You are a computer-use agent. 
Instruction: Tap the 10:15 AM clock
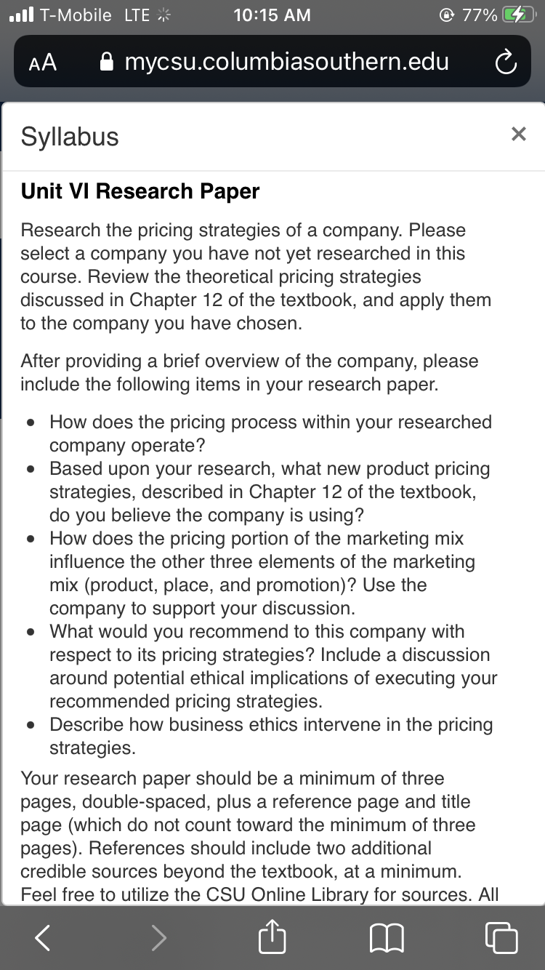[272, 15]
